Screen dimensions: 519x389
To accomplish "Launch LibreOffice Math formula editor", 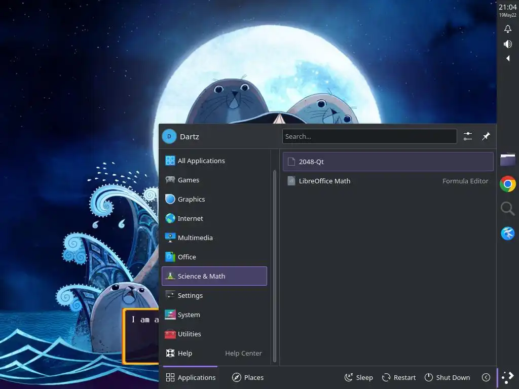I will pos(388,181).
